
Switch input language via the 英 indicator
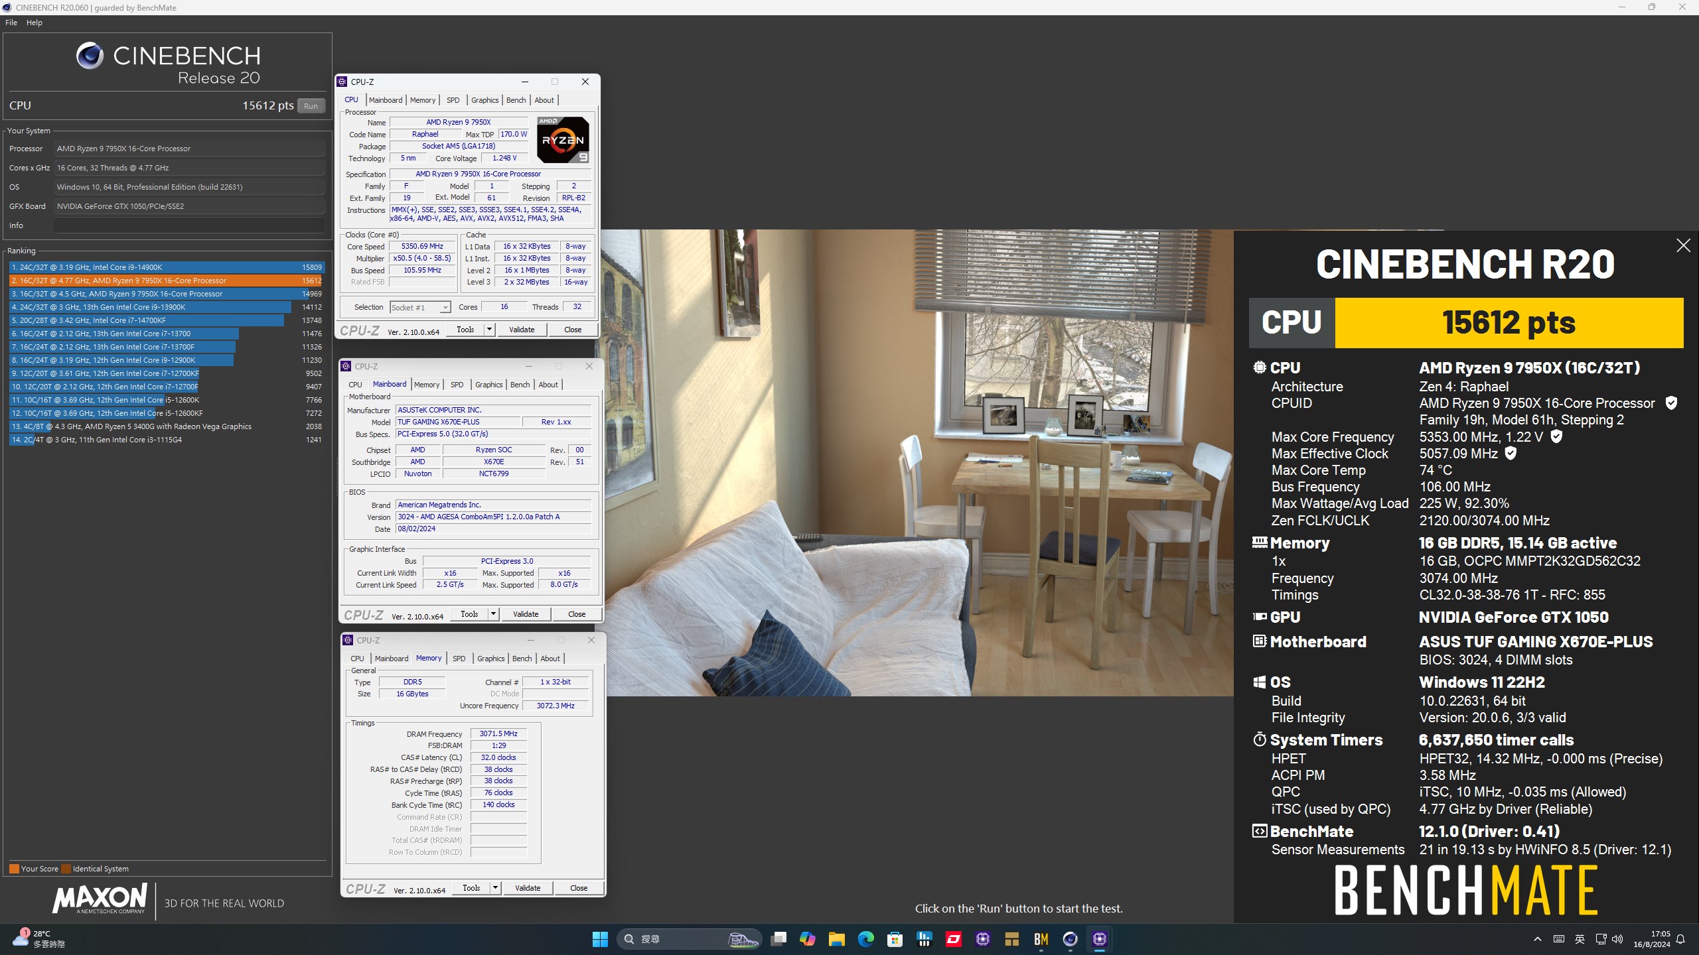pyautogui.click(x=1580, y=939)
